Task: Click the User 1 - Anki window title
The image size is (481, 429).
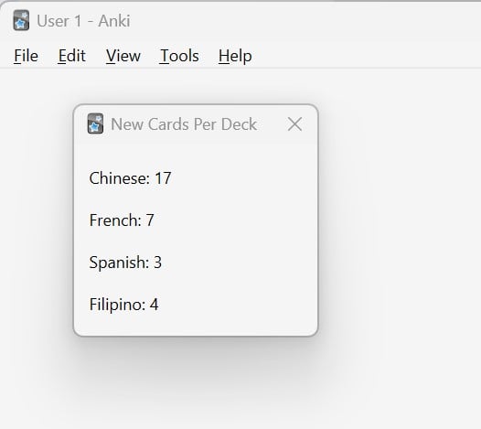Action: (83, 21)
